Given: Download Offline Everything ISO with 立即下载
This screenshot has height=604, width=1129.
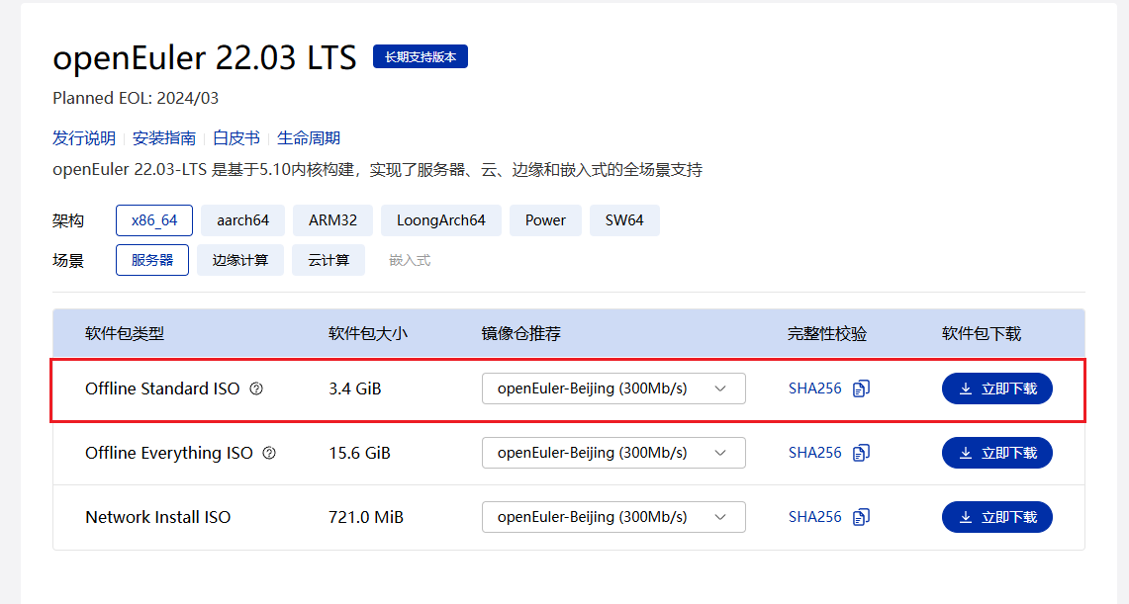Looking at the screenshot, I should click(997, 453).
